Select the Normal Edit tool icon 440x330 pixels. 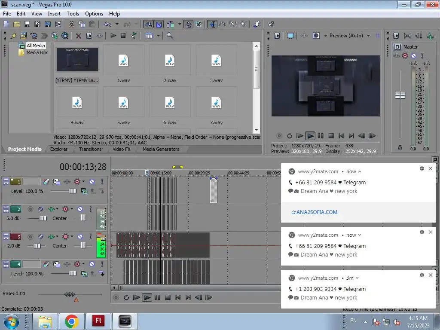click(212, 24)
